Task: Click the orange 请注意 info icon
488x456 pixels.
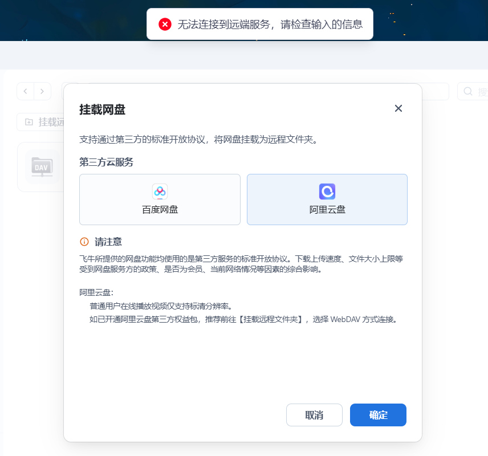Action: pyautogui.click(x=84, y=242)
